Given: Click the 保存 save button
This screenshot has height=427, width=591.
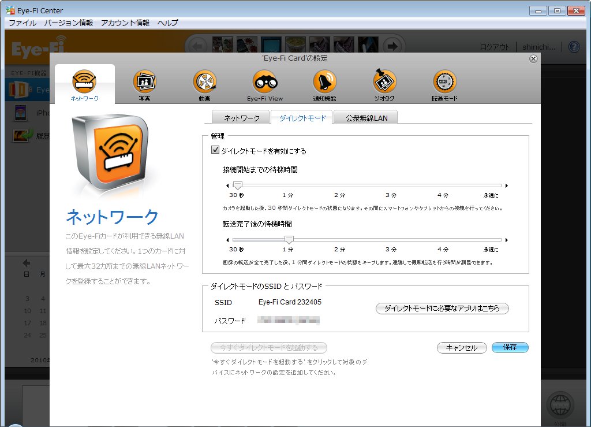Looking at the screenshot, I should pos(510,347).
